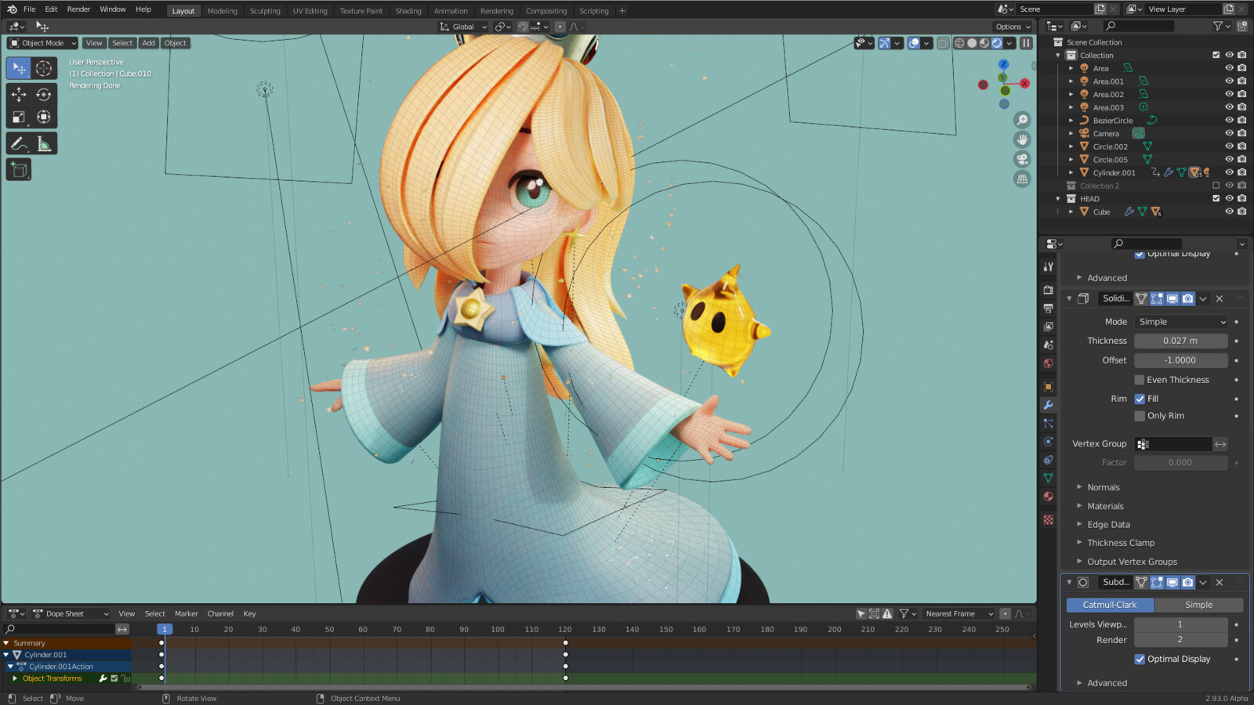This screenshot has width=1254, height=705.
Task: Enable Even Thickness checkbox
Action: click(x=1140, y=380)
